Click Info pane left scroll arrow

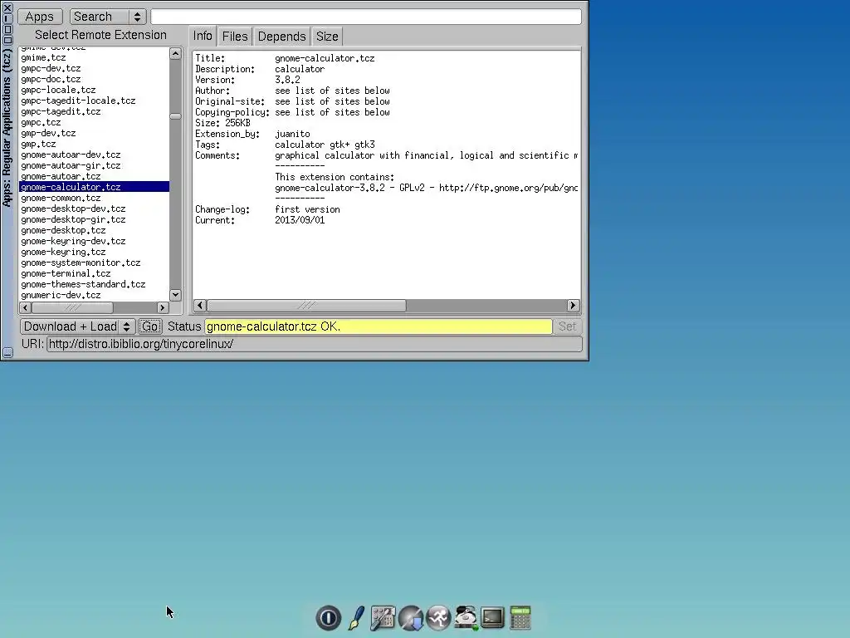(200, 306)
